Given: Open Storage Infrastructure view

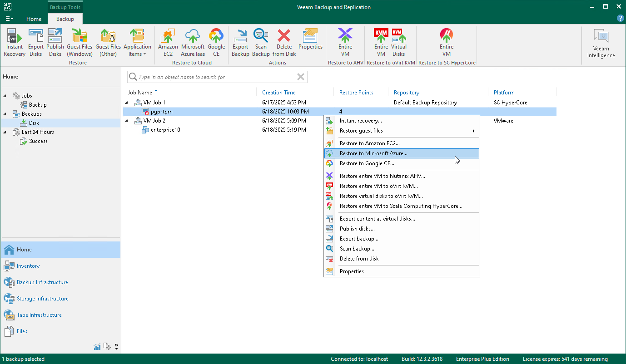Looking at the screenshot, I should (x=60, y=299).
